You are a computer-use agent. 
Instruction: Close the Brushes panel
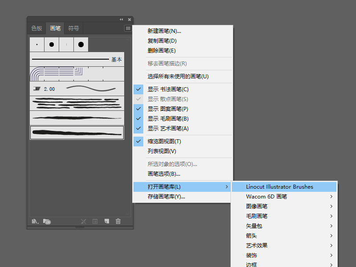[129, 20]
